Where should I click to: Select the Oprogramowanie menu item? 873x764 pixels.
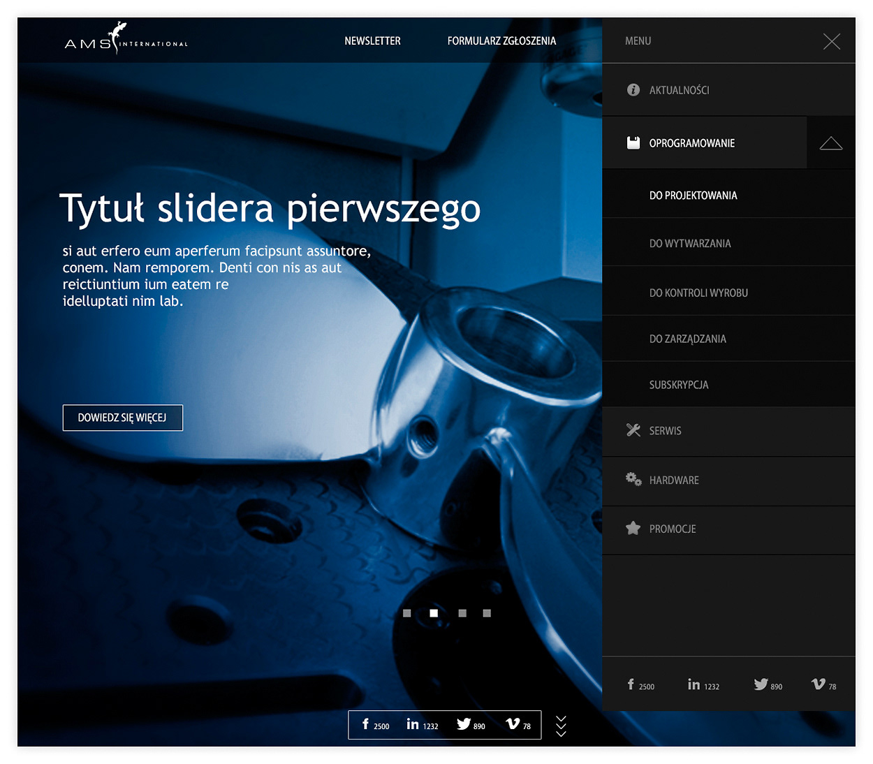point(705,143)
